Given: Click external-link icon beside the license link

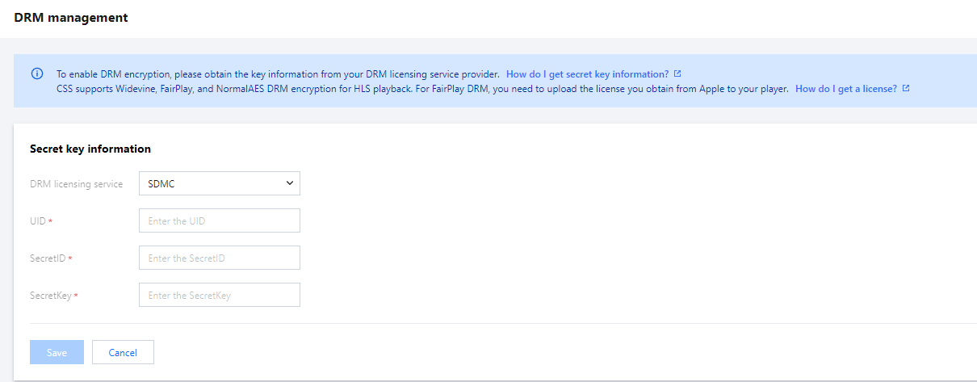Looking at the screenshot, I should point(906,89).
